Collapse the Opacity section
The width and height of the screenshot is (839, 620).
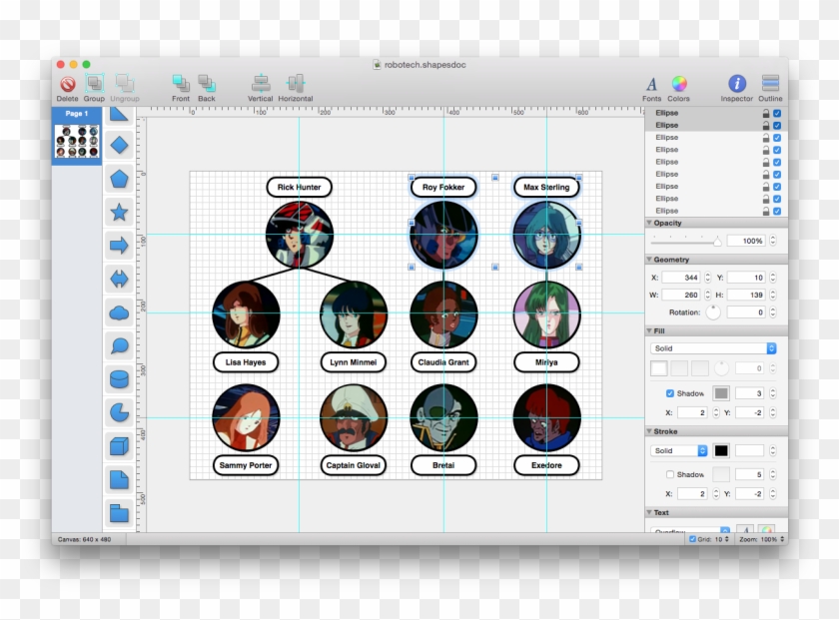pos(650,224)
